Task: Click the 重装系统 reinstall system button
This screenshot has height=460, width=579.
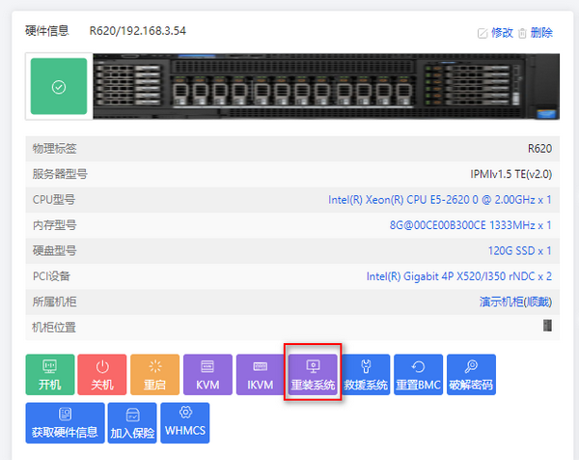Action: pyautogui.click(x=313, y=375)
